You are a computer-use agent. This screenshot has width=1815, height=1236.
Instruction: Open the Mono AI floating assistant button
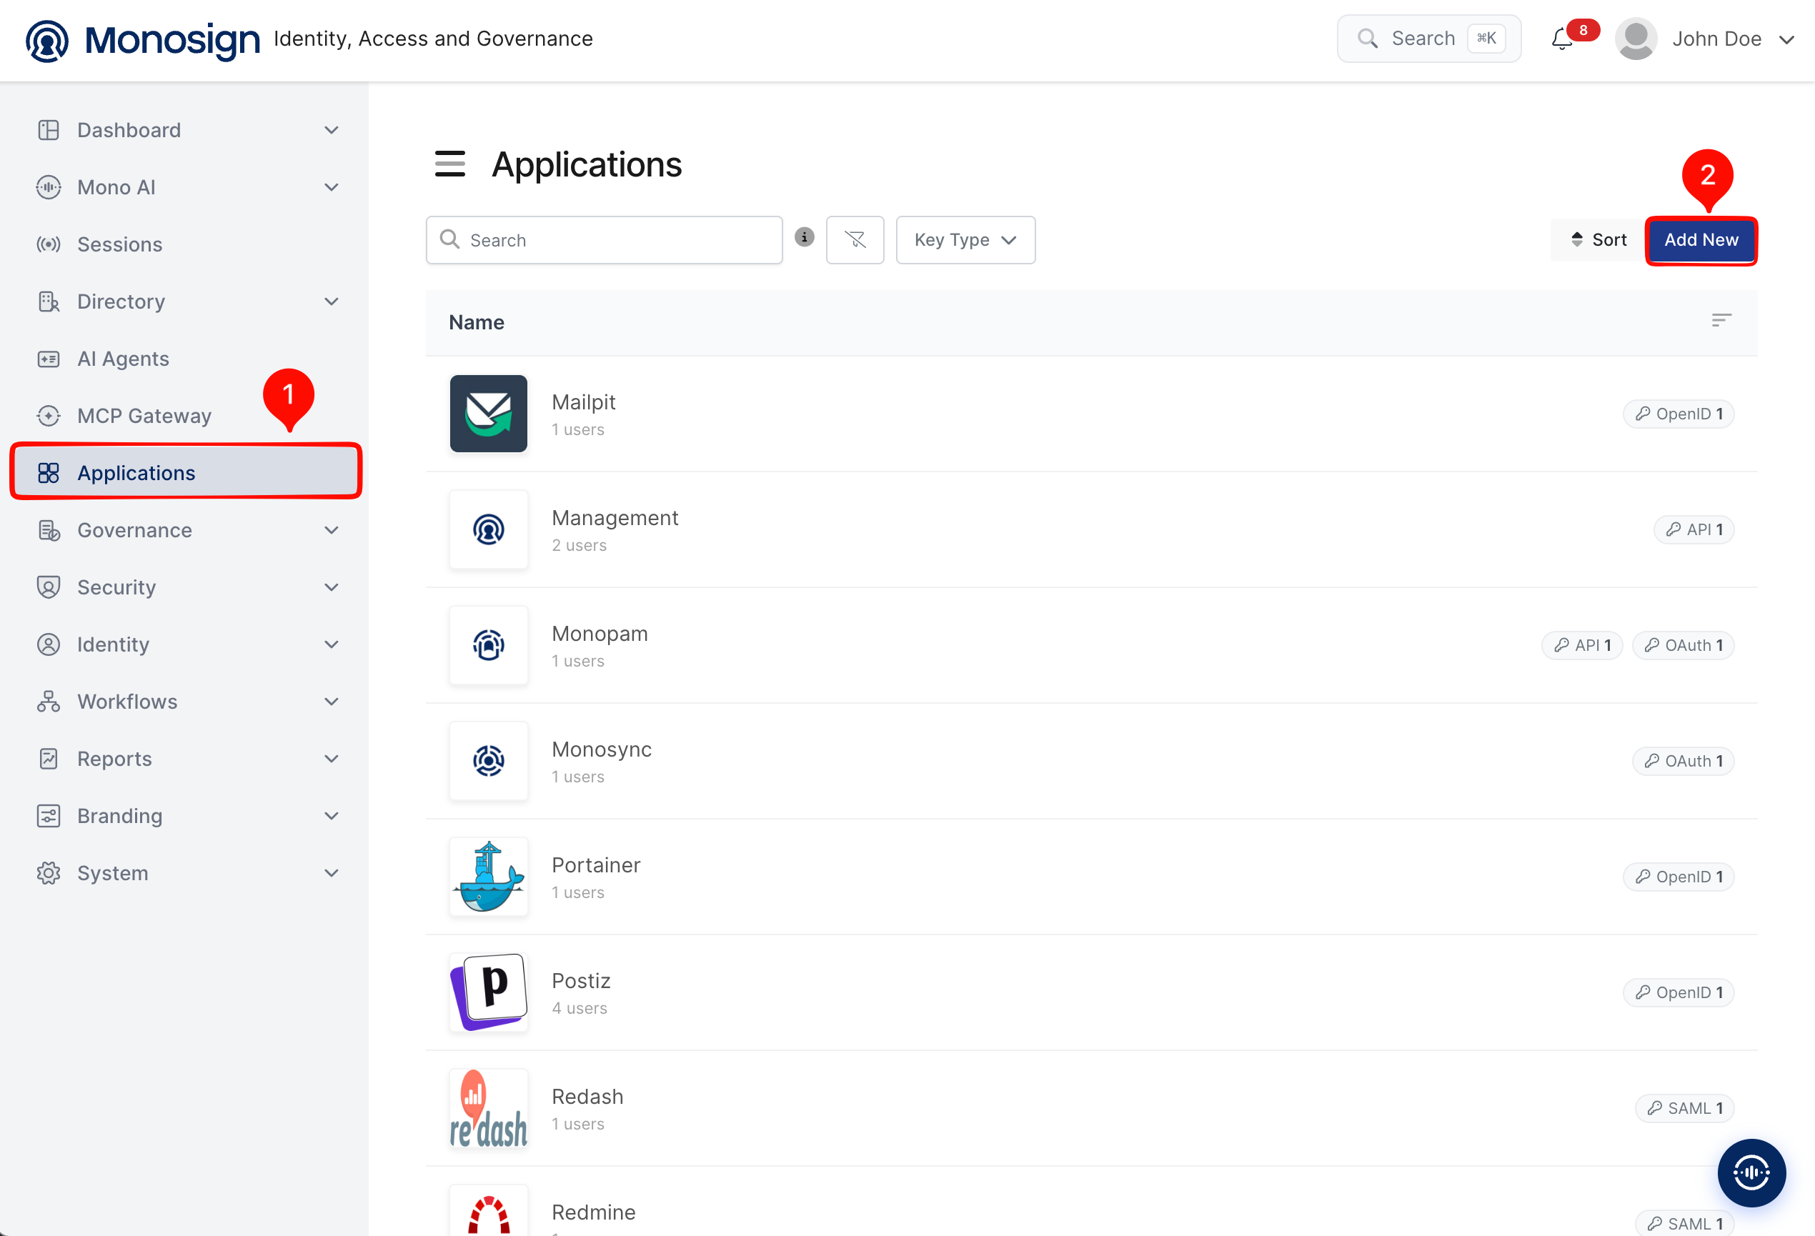1751,1172
